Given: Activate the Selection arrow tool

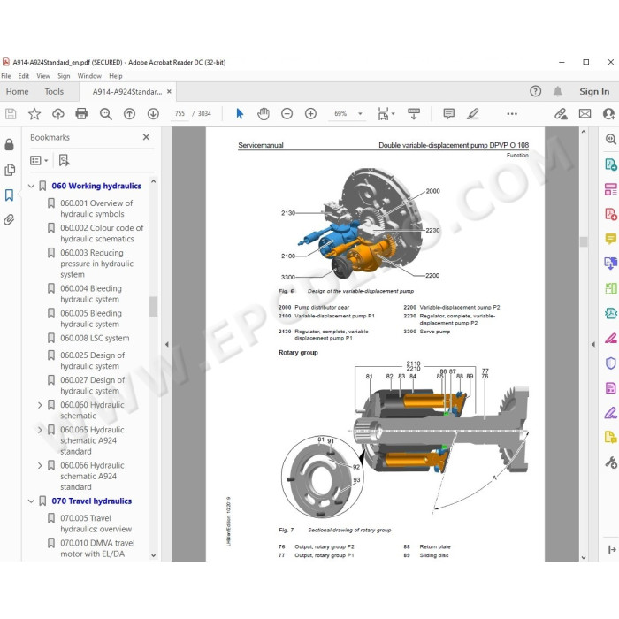Looking at the screenshot, I should click(x=240, y=114).
